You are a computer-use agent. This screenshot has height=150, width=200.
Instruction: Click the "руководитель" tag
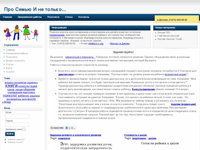click(14, 99)
